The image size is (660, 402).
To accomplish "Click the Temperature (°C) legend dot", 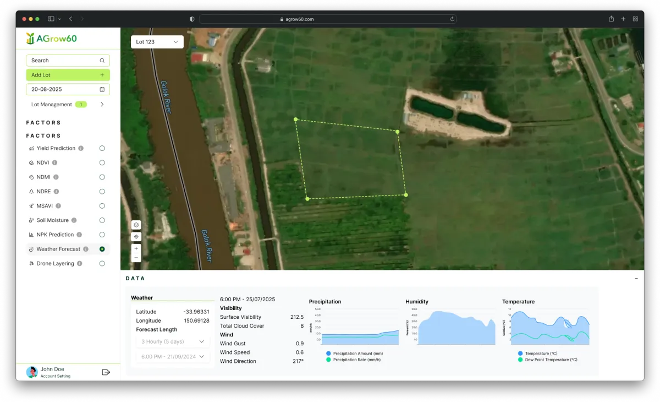I will pyautogui.click(x=520, y=354).
